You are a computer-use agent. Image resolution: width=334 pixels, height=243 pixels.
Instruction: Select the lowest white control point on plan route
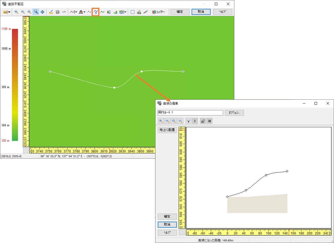[x=114, y=88]
